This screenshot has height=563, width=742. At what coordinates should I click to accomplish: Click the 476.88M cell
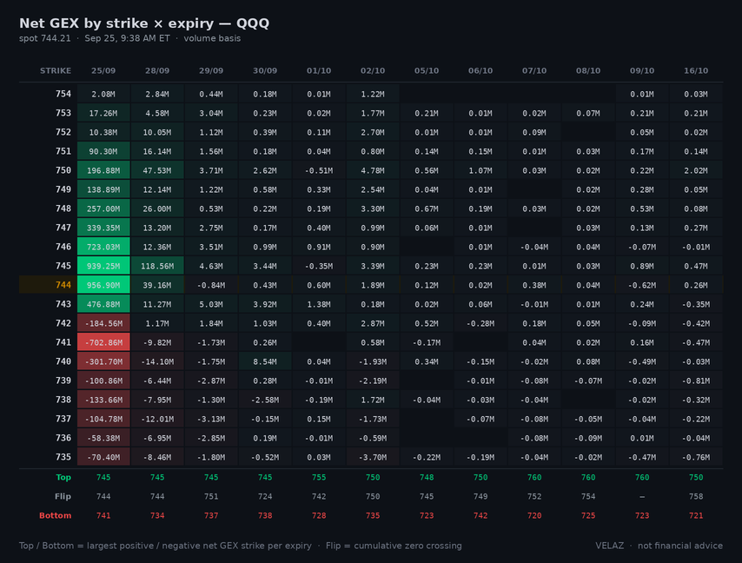pos(103,304)
